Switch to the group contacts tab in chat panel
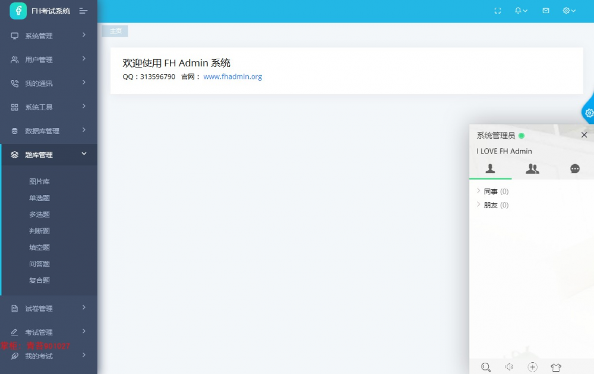This screenshot has width=594, height=374. (532, 169)
